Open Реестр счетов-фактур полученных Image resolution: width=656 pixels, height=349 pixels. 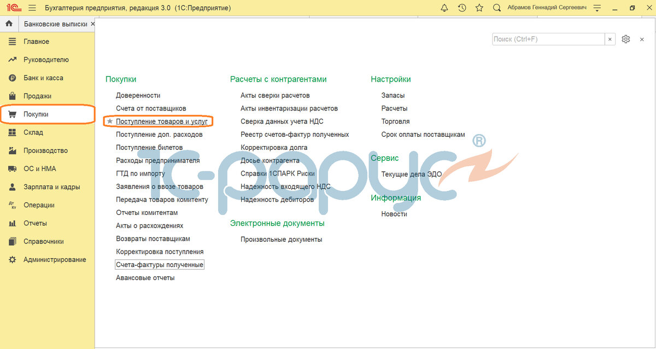click(295, 135)
